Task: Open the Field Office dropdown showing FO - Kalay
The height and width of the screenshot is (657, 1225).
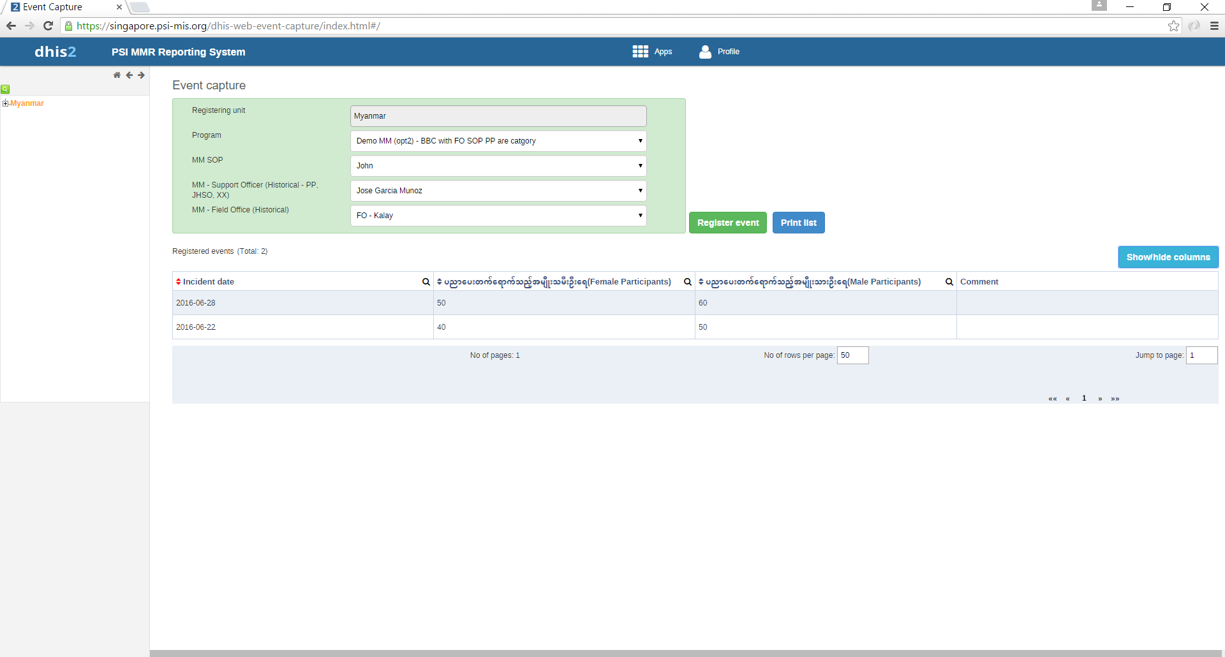Action: (x=498, y=216)
